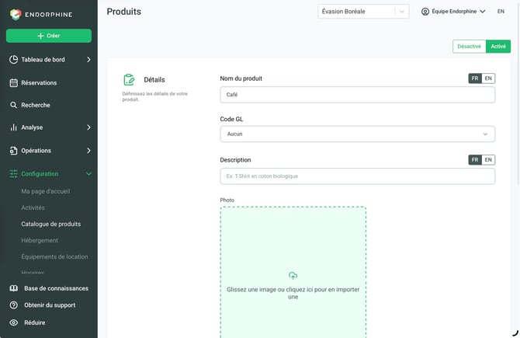Open the Analyse bar chart icon
520x338 pixels.
point(13,127)
